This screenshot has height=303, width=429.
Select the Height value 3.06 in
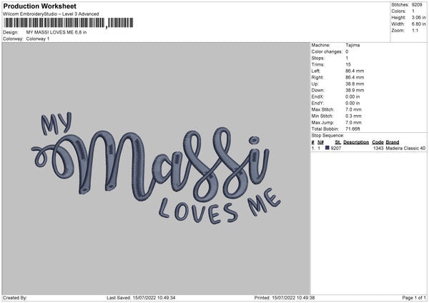pyautogui.click(x=418, y=17)
